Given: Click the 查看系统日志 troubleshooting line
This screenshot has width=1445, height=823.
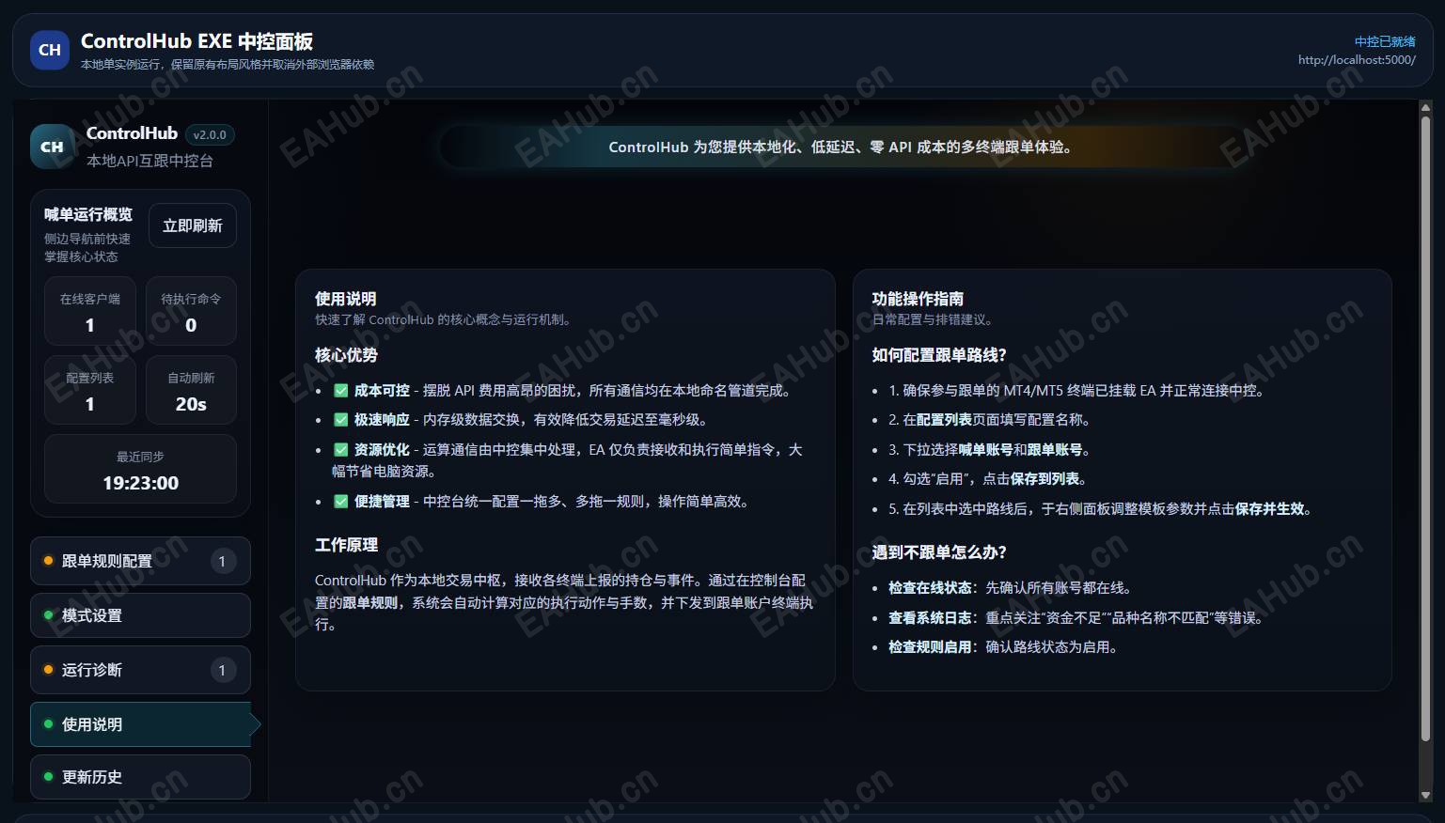Looking at the screenshot, I should (x=1076, y=617).
